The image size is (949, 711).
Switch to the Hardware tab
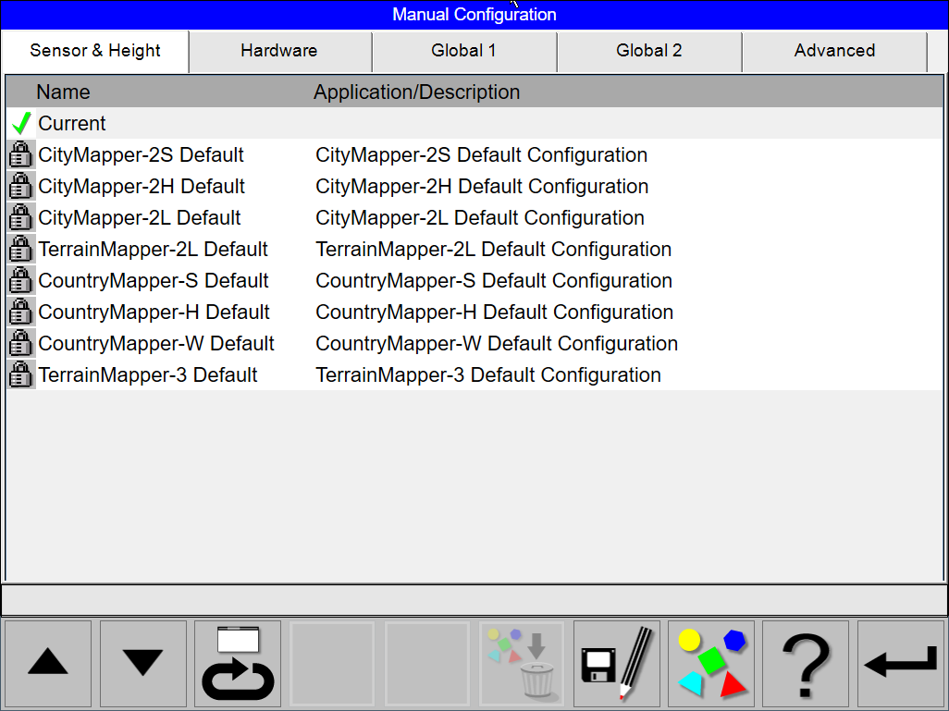(x=279, y=51)
